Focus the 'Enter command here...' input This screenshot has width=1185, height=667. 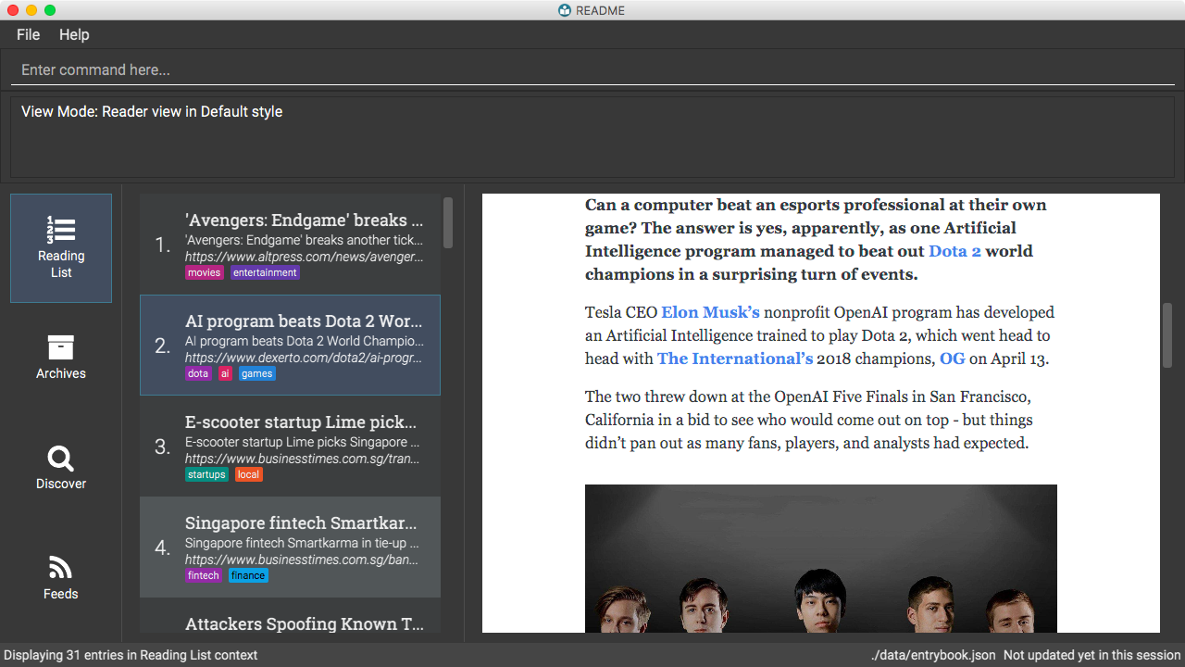592,70
